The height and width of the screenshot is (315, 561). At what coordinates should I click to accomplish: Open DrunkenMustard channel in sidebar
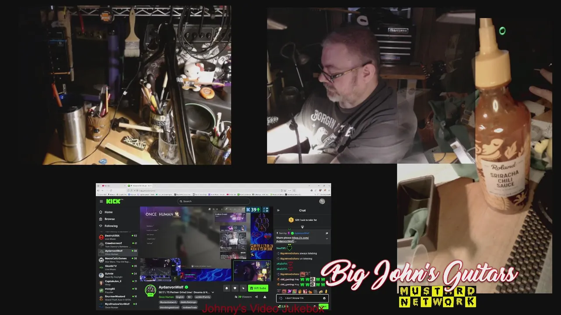(x=117, y=297)
